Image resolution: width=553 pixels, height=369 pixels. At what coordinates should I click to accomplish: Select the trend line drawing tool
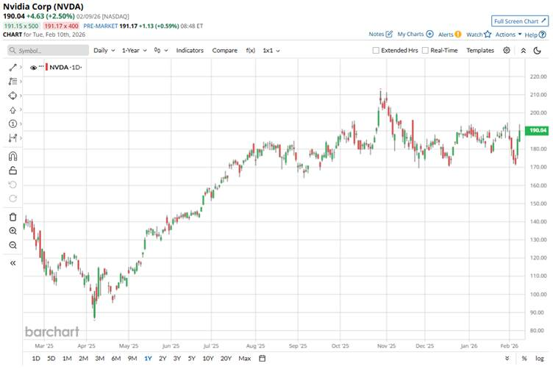(x=13, y=67)
